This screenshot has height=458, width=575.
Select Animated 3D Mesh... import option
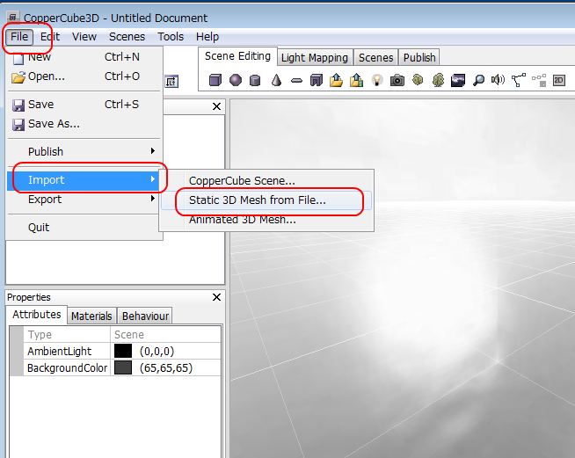pyautogui.click(x=266, y=220)
